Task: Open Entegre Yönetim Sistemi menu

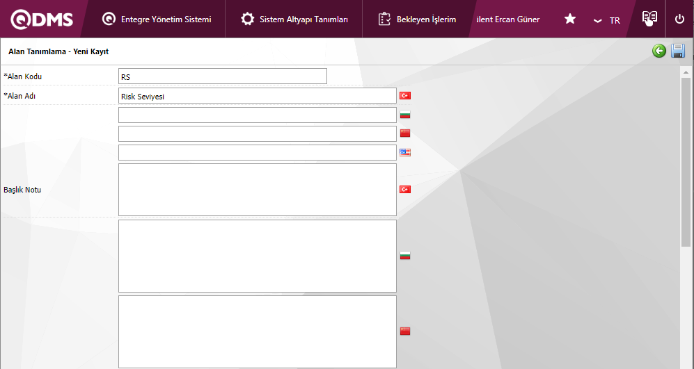Action: pos(157,19)
